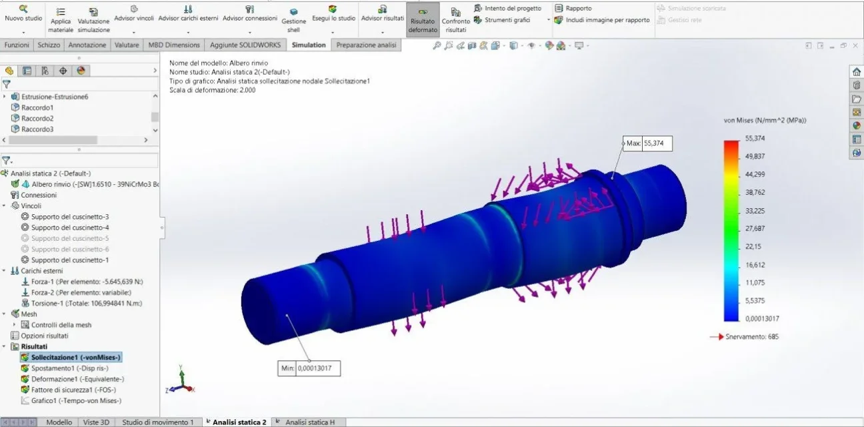Expand Advisor carichi esterni dropdown arrow
Image resolution: width=864 pixels, height=427 pixels.
click(x=188, y=32)
